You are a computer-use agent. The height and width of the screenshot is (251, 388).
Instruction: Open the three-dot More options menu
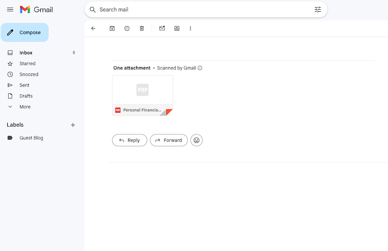click(190, 29)
